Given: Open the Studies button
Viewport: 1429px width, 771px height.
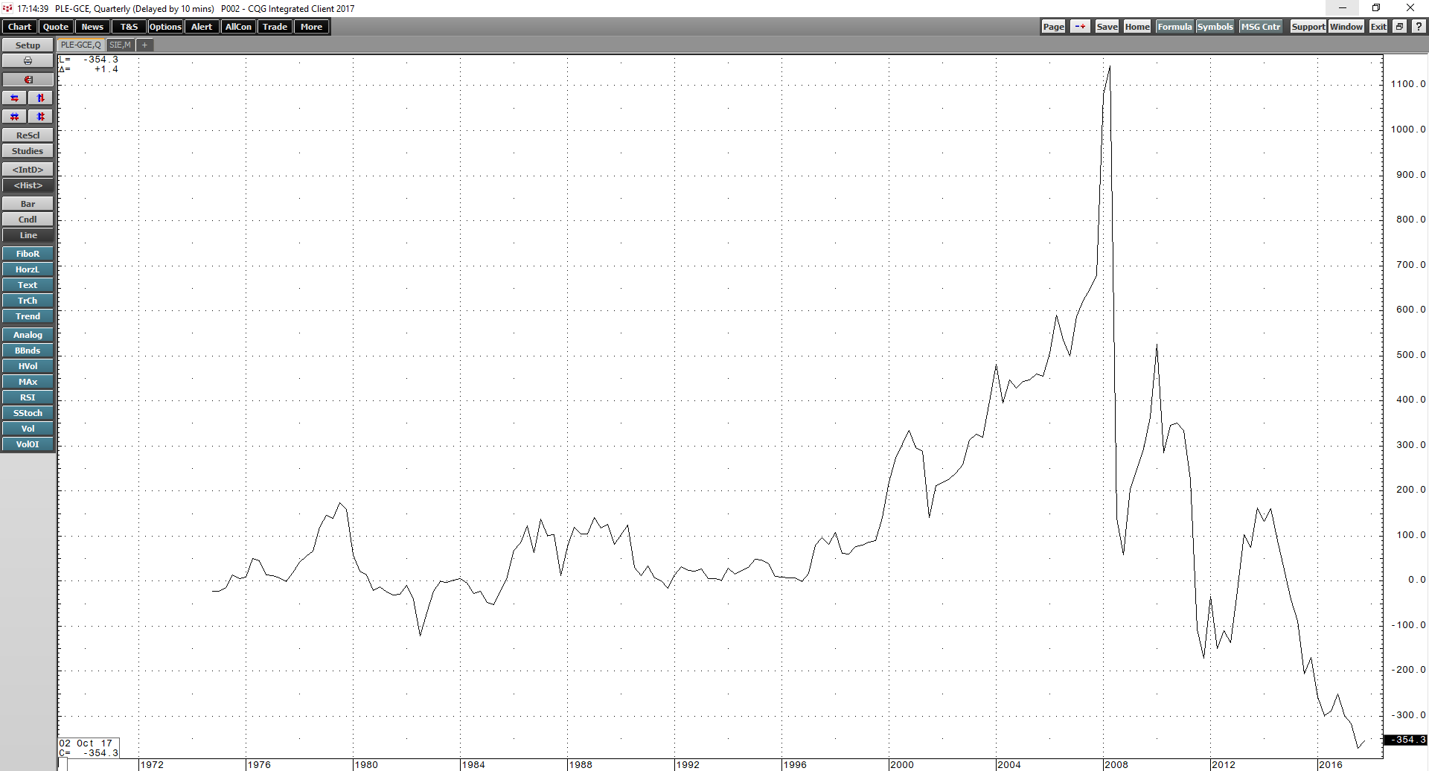Looking at the screenshot, I should click(28, 151).
